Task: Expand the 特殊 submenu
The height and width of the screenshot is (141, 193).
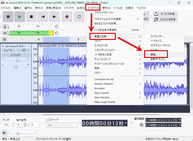Action: [115, 68]
